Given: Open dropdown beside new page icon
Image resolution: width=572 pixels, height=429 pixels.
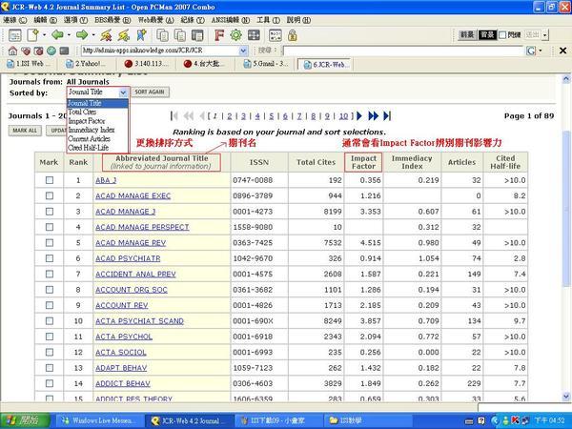Looking at the screenshot, I should pos(44,35).
